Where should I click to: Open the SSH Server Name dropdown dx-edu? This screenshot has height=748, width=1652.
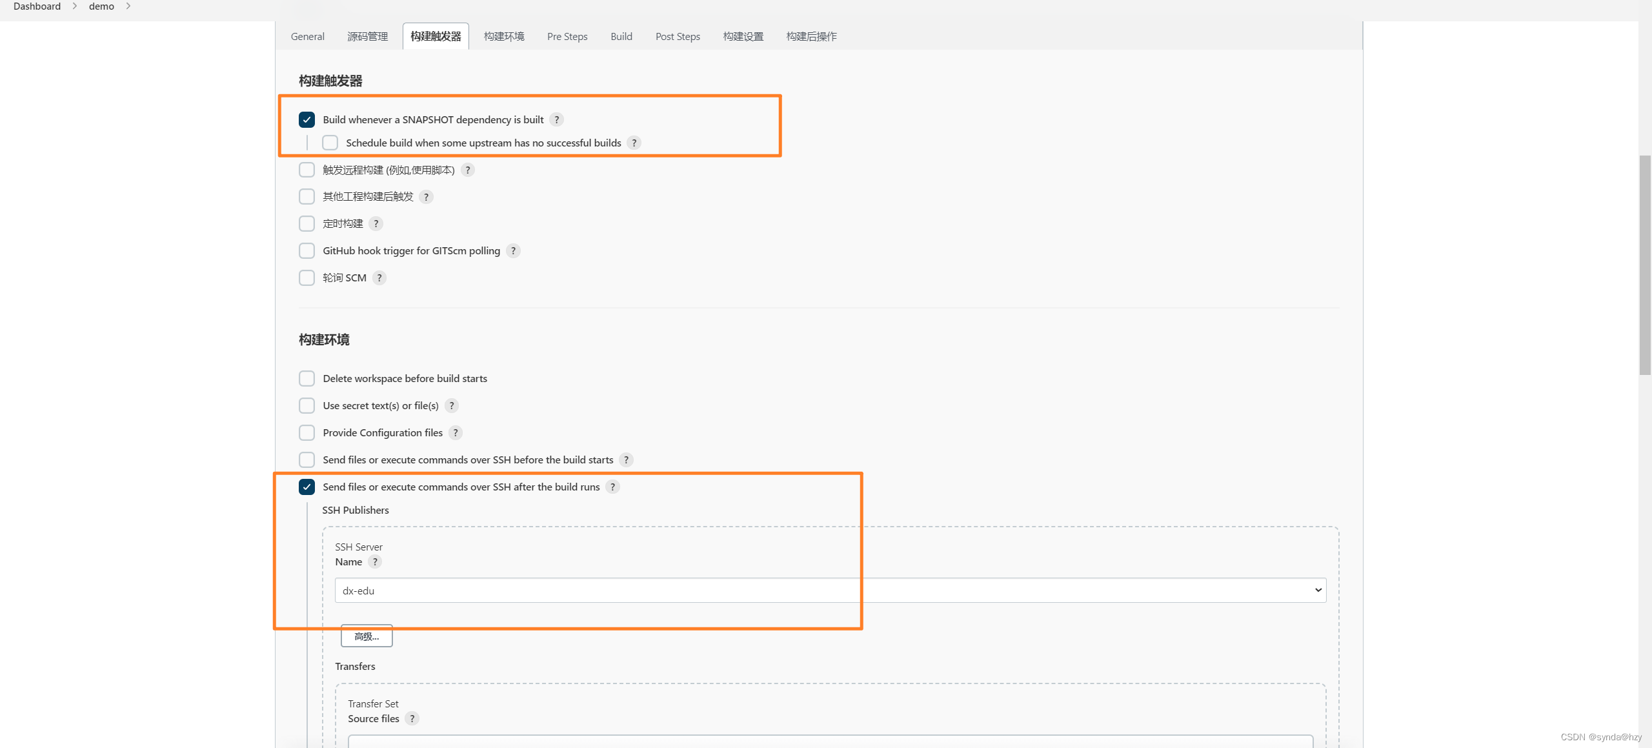coord(831,590)
